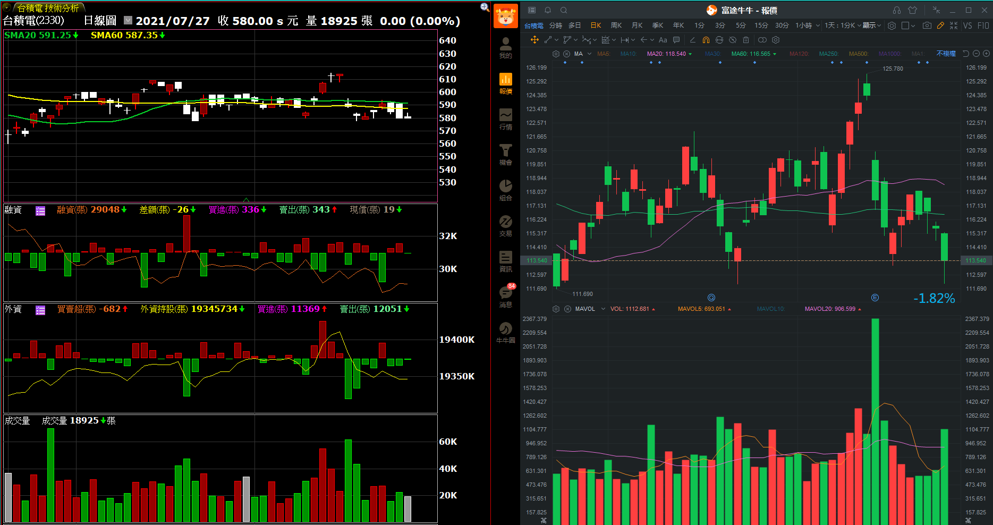The image size is (993, 525).
Task: Zoom in chart with plus circle
Action: click(x=986, y=54)
